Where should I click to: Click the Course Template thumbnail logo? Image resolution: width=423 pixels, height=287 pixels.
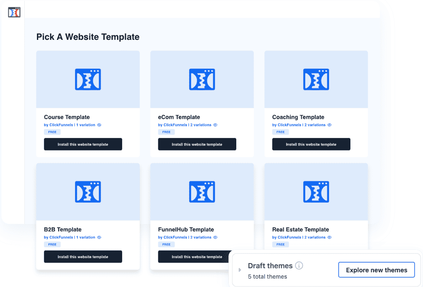coord(88,79)
